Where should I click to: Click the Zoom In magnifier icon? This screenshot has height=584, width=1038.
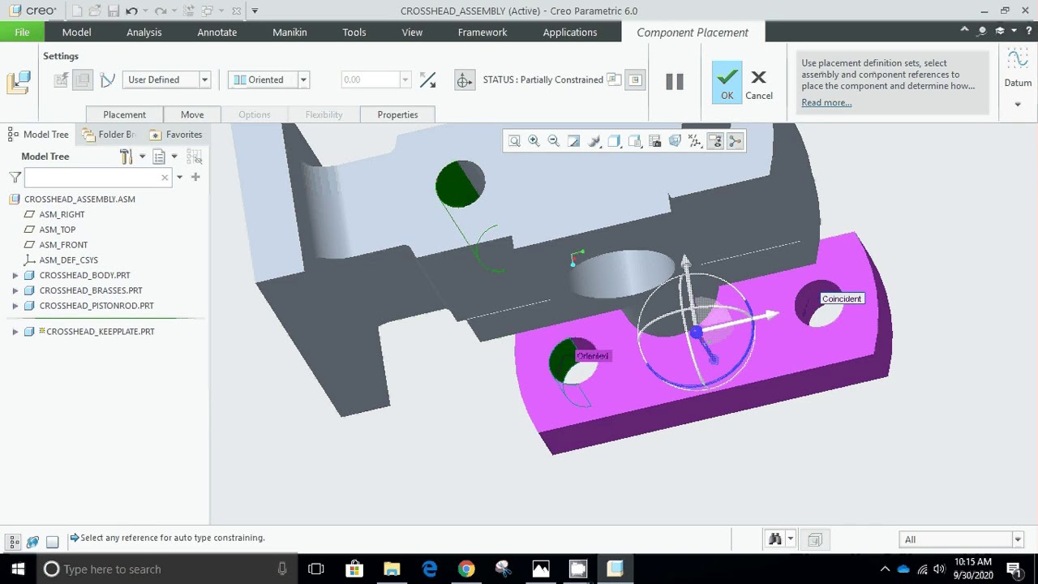pos(534,141)
